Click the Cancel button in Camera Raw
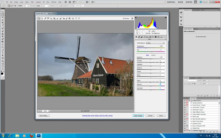This screenshot has height=138, width=221. point(150,115)
